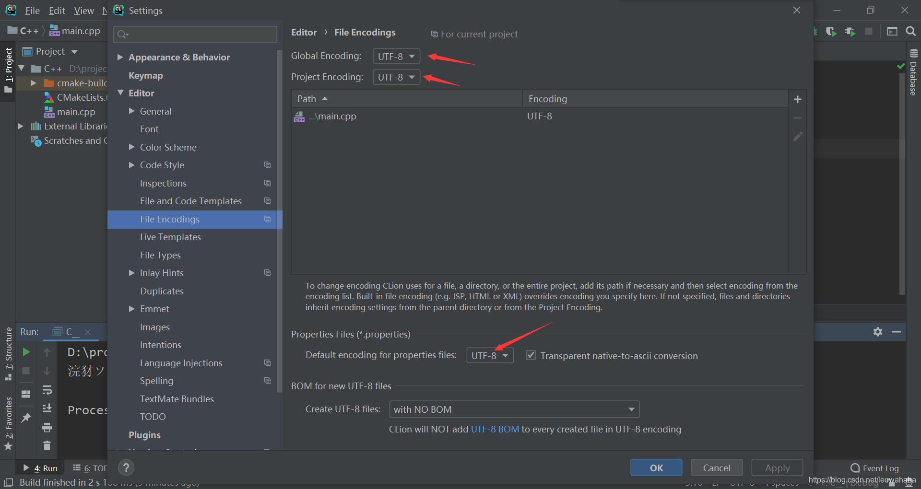Click the pin tab icon

[26, 418]
